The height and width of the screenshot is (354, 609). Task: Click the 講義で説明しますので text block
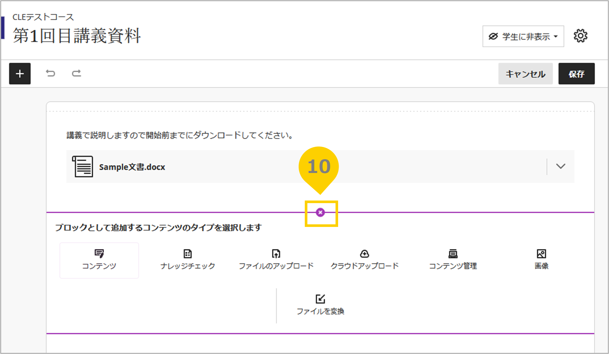[180, 135]
